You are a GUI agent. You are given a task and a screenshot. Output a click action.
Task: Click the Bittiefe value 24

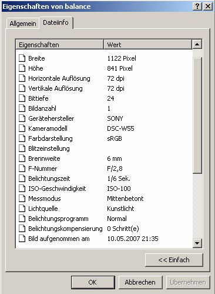point(110,98)
